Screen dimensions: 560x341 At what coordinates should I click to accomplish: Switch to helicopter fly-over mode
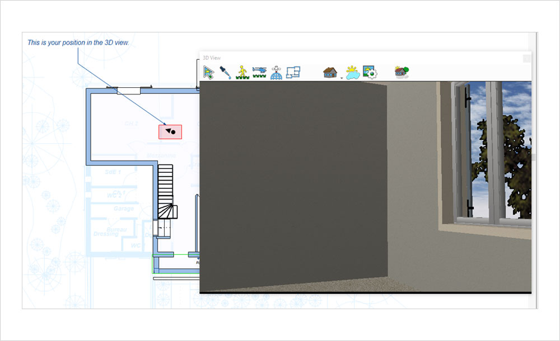coord(259,72)
